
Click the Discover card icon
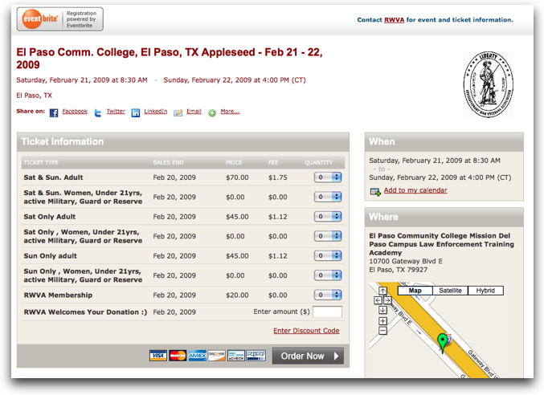[216, 356]
